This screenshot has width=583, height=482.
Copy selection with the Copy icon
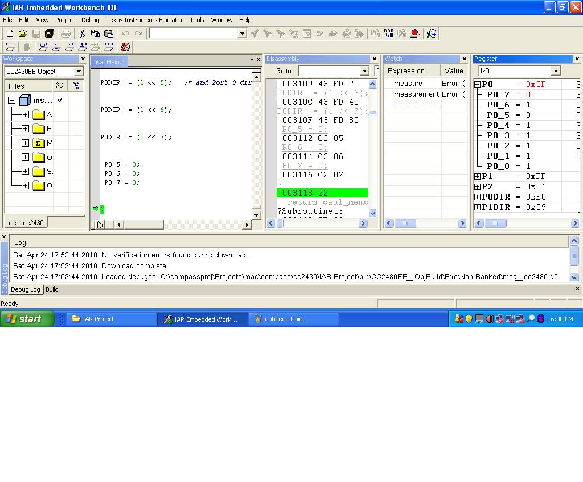[x=95, y=34]
